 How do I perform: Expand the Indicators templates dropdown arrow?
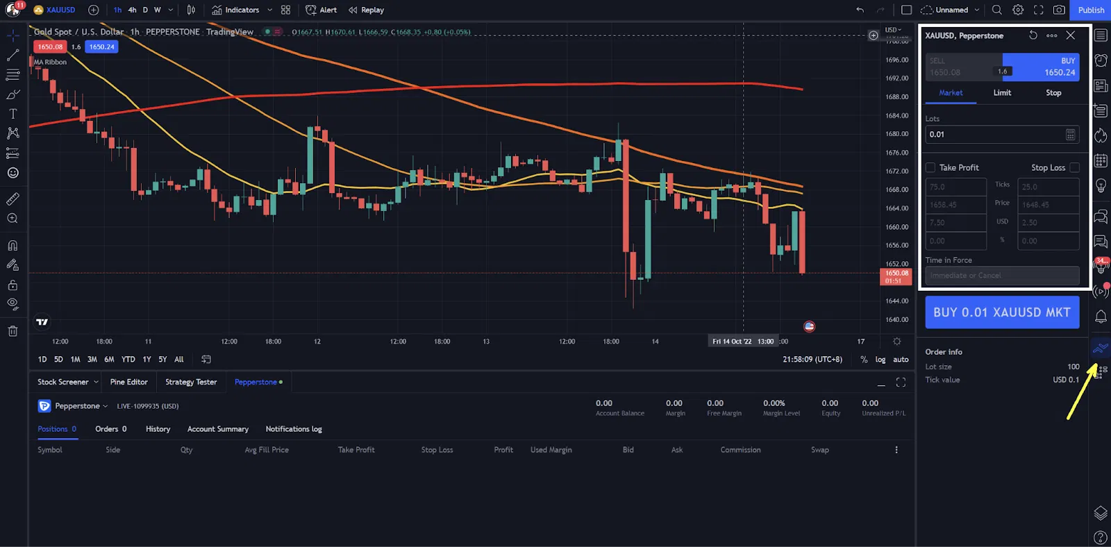point(269,10)
